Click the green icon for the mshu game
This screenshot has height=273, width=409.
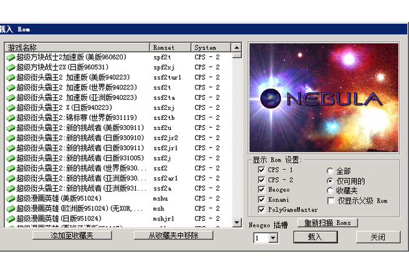coord(11,199)
